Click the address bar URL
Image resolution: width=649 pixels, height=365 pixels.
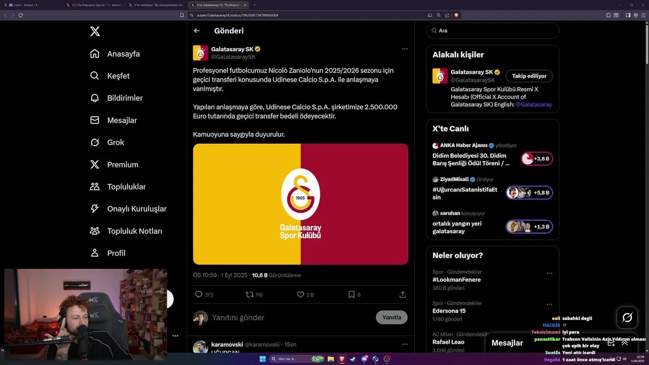tap(237, 15)
